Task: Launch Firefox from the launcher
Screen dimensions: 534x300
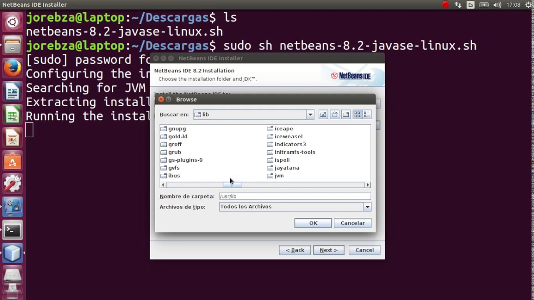Action: pyautogui.click(x=13, y=68)
